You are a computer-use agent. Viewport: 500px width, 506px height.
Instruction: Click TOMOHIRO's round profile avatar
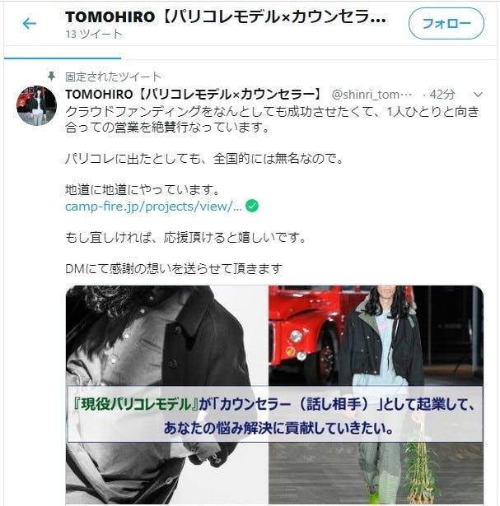pos(36,105)
